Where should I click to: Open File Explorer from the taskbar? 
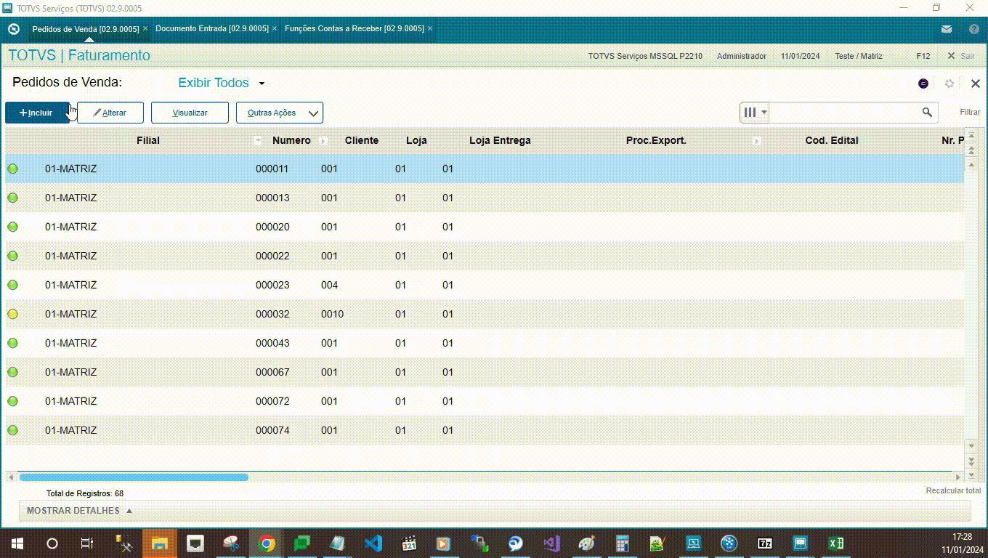160,543
